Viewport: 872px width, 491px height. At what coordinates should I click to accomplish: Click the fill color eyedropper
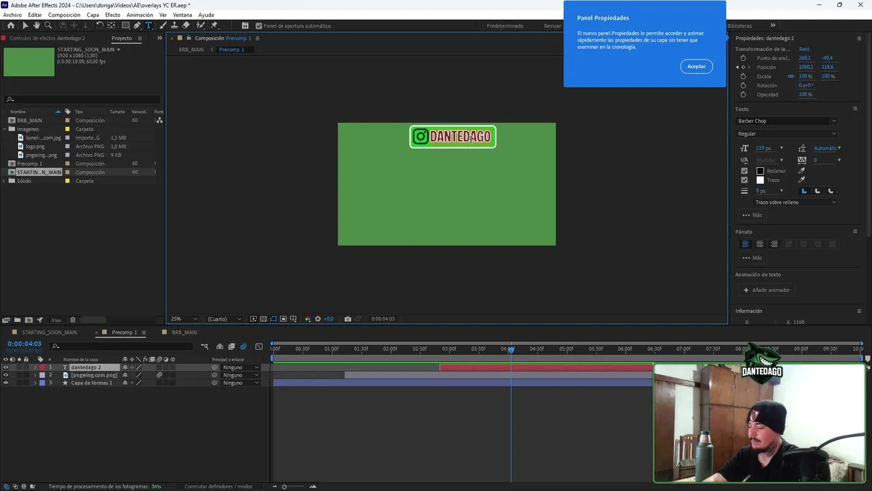[x=802, y=170]
